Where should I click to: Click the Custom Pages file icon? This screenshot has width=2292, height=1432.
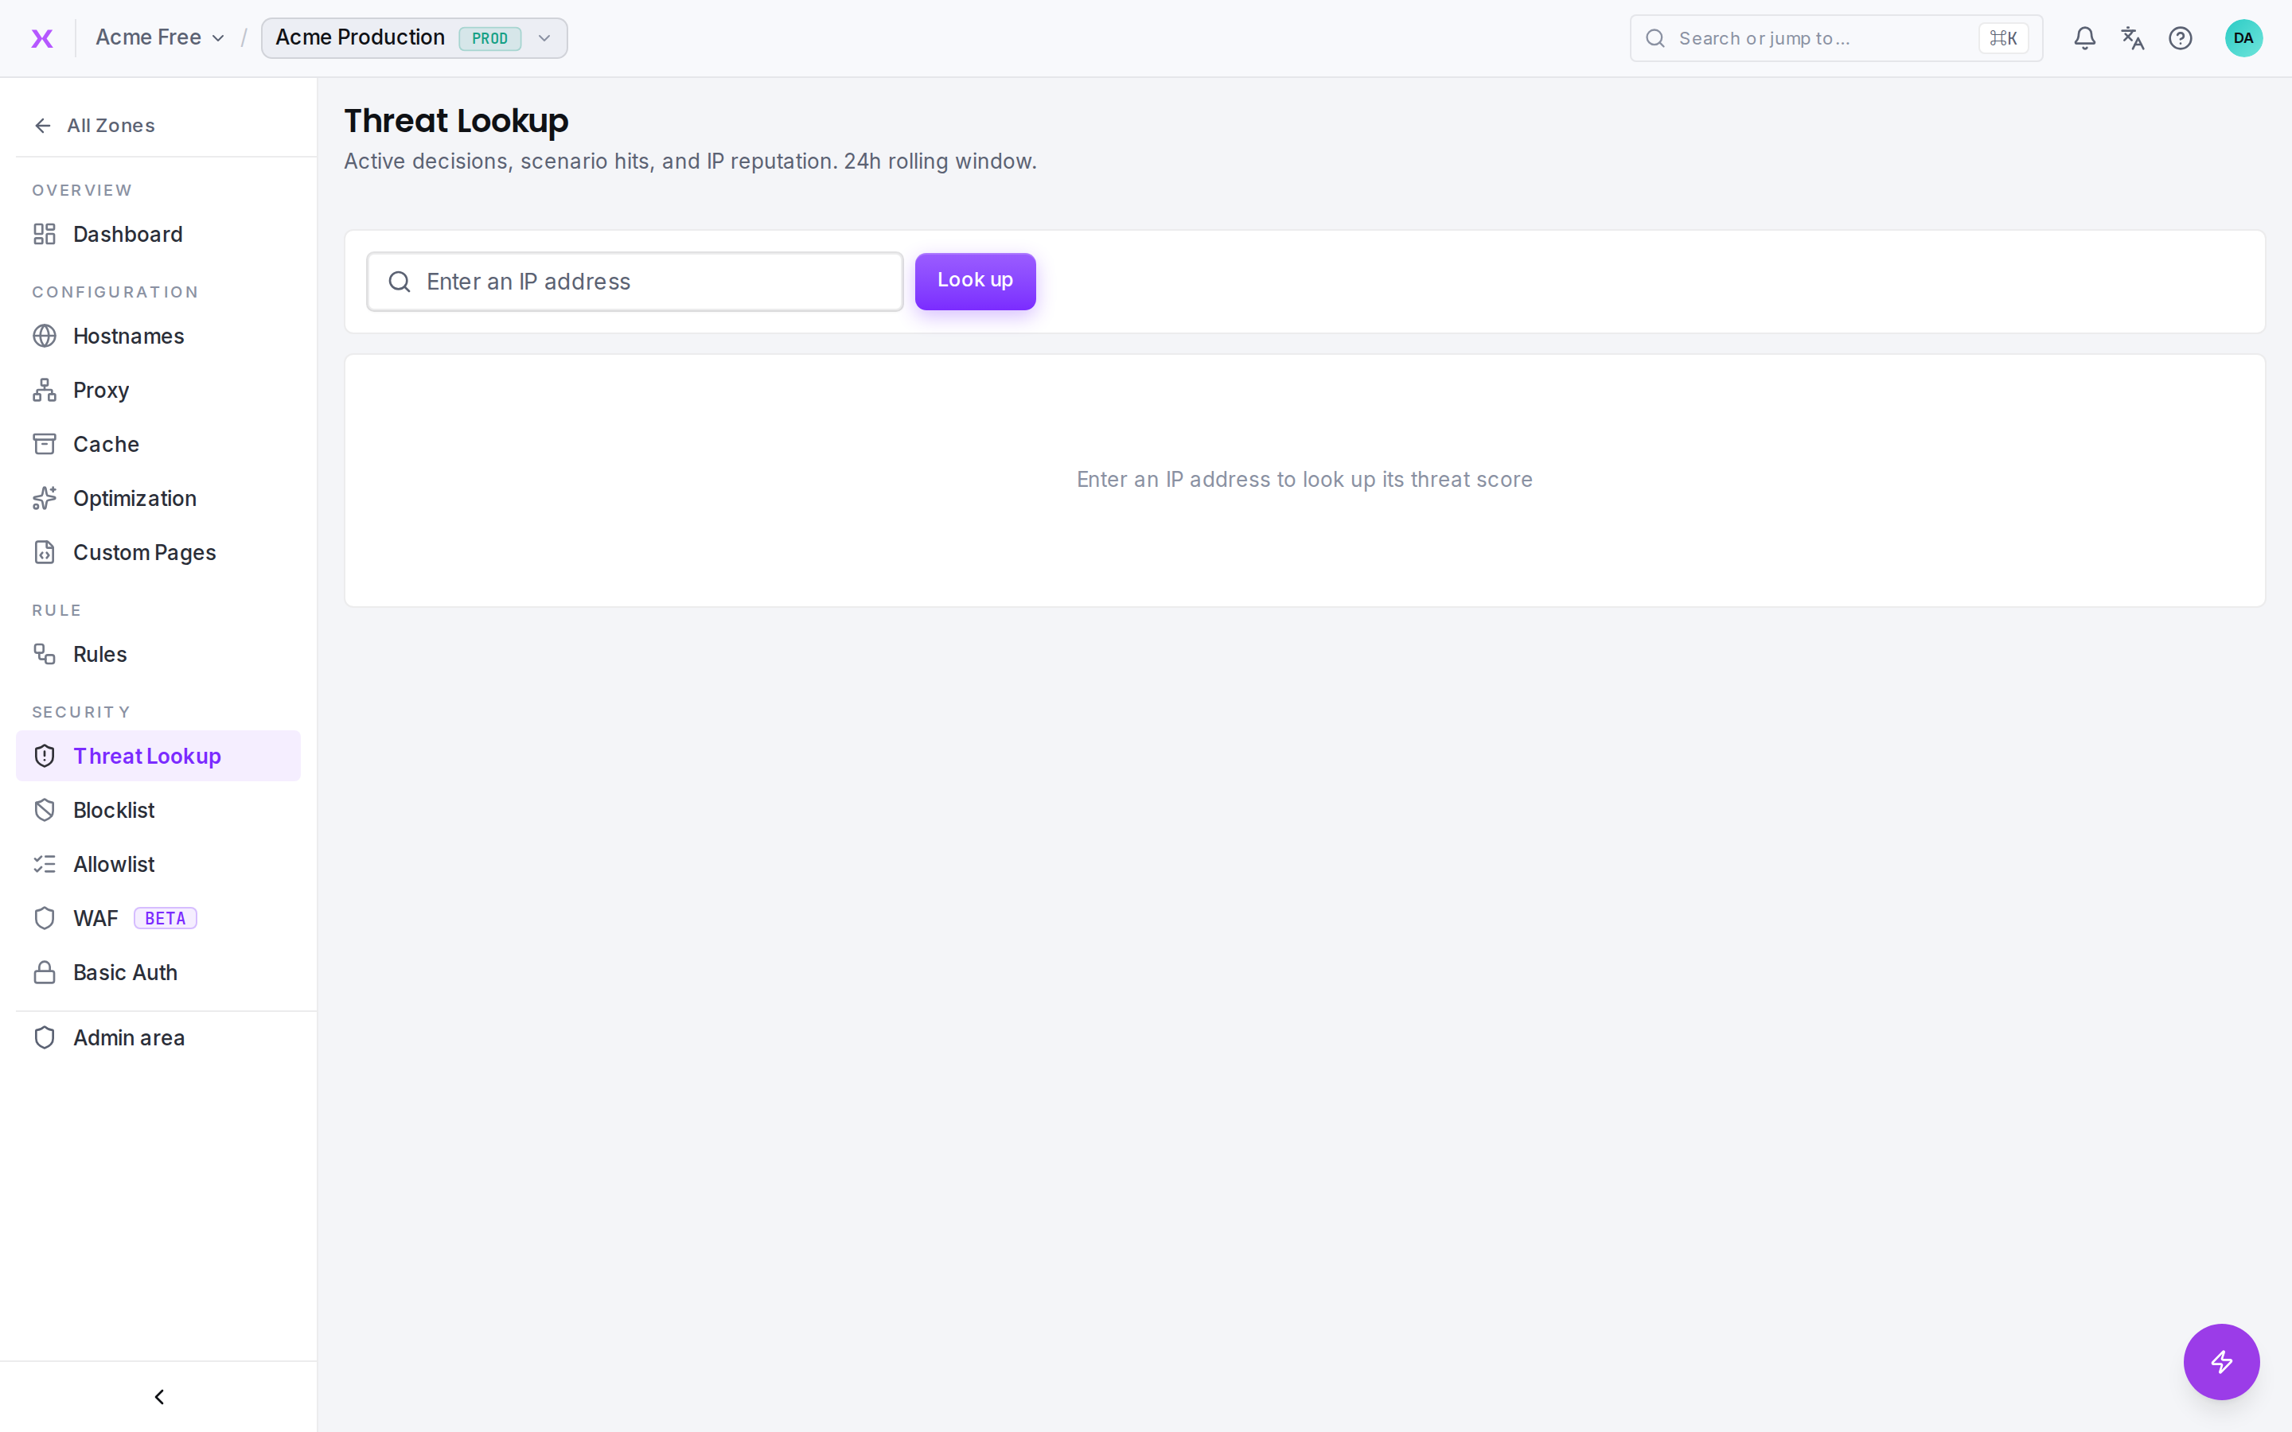tap(45, 552)
